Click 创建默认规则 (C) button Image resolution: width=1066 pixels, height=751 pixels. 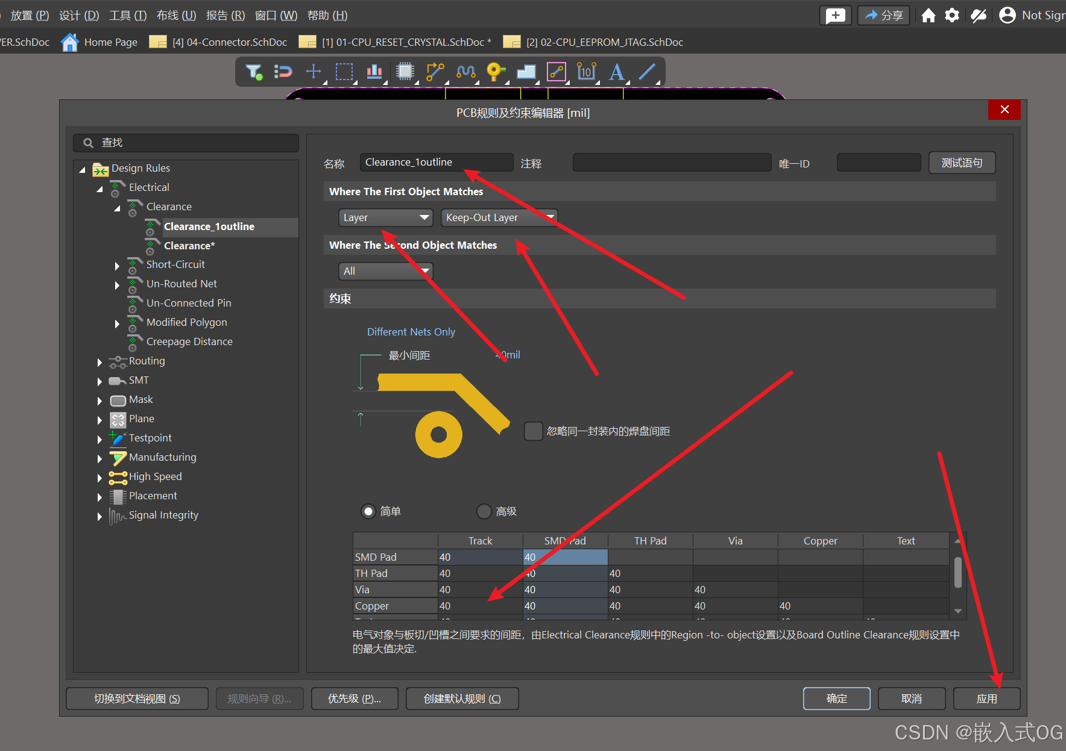[462, 699]
